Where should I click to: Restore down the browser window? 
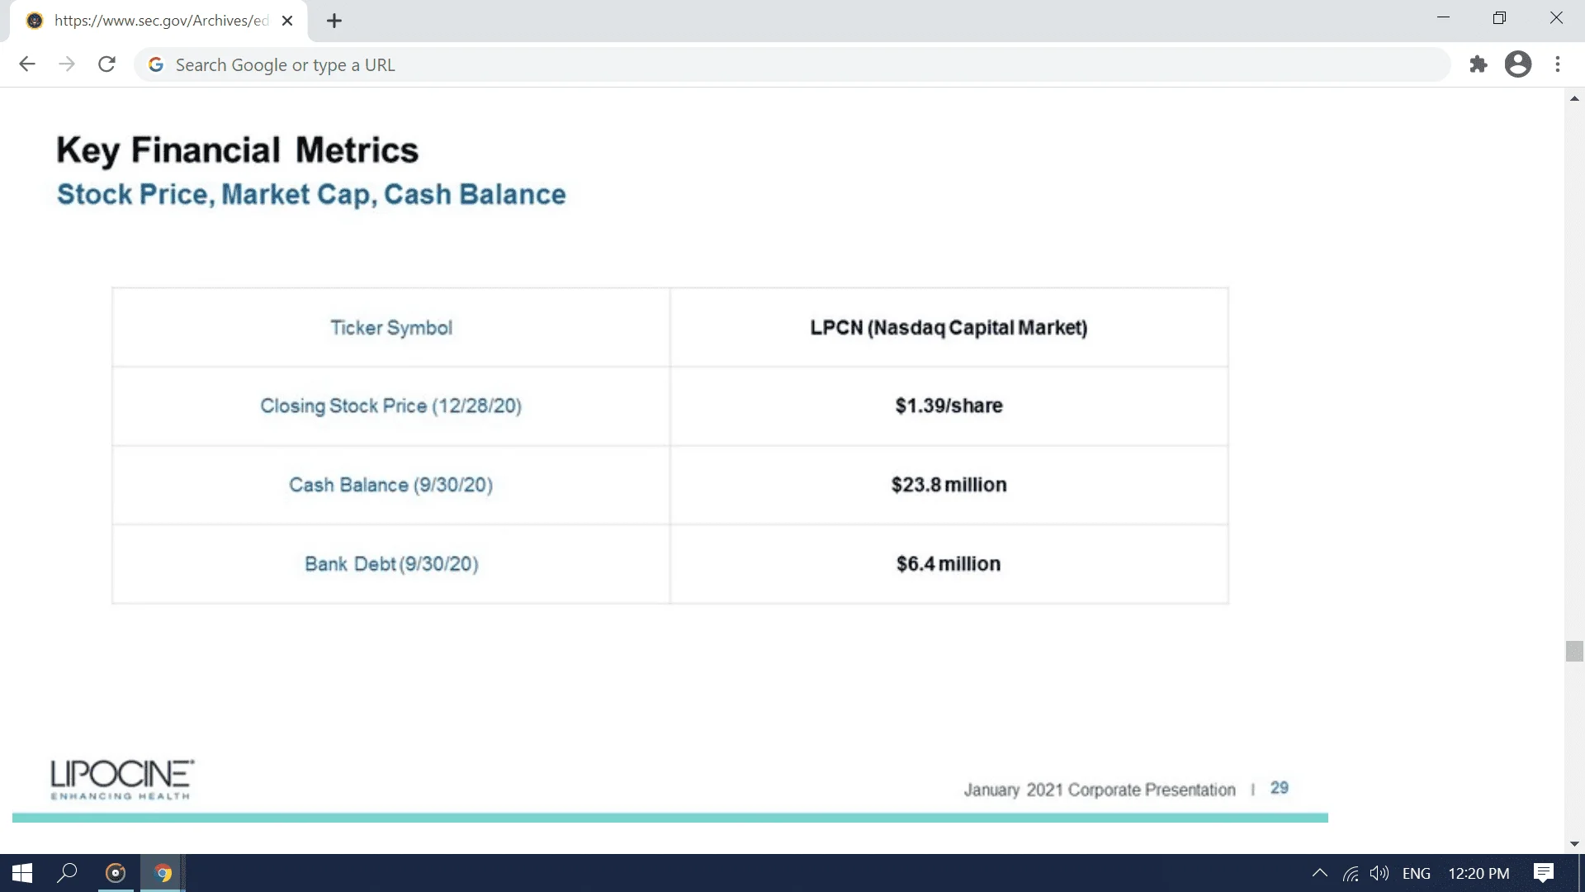pos(1499,18)
